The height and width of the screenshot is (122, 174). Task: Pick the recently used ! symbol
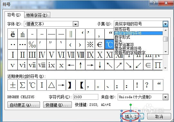(138, 85)
